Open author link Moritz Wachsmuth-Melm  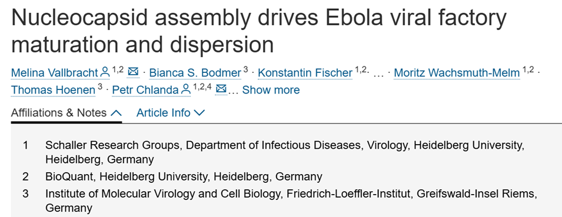pyautogui.click(x=457, y=73)
